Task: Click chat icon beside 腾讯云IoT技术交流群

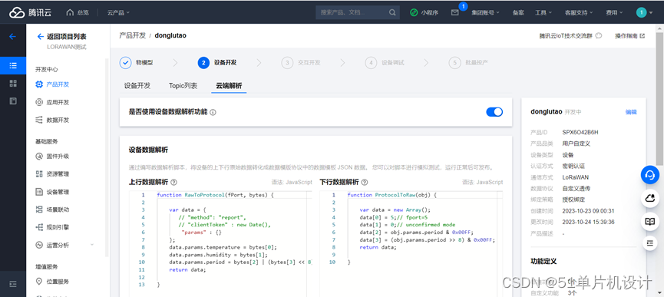Action: tap(598, 36)
